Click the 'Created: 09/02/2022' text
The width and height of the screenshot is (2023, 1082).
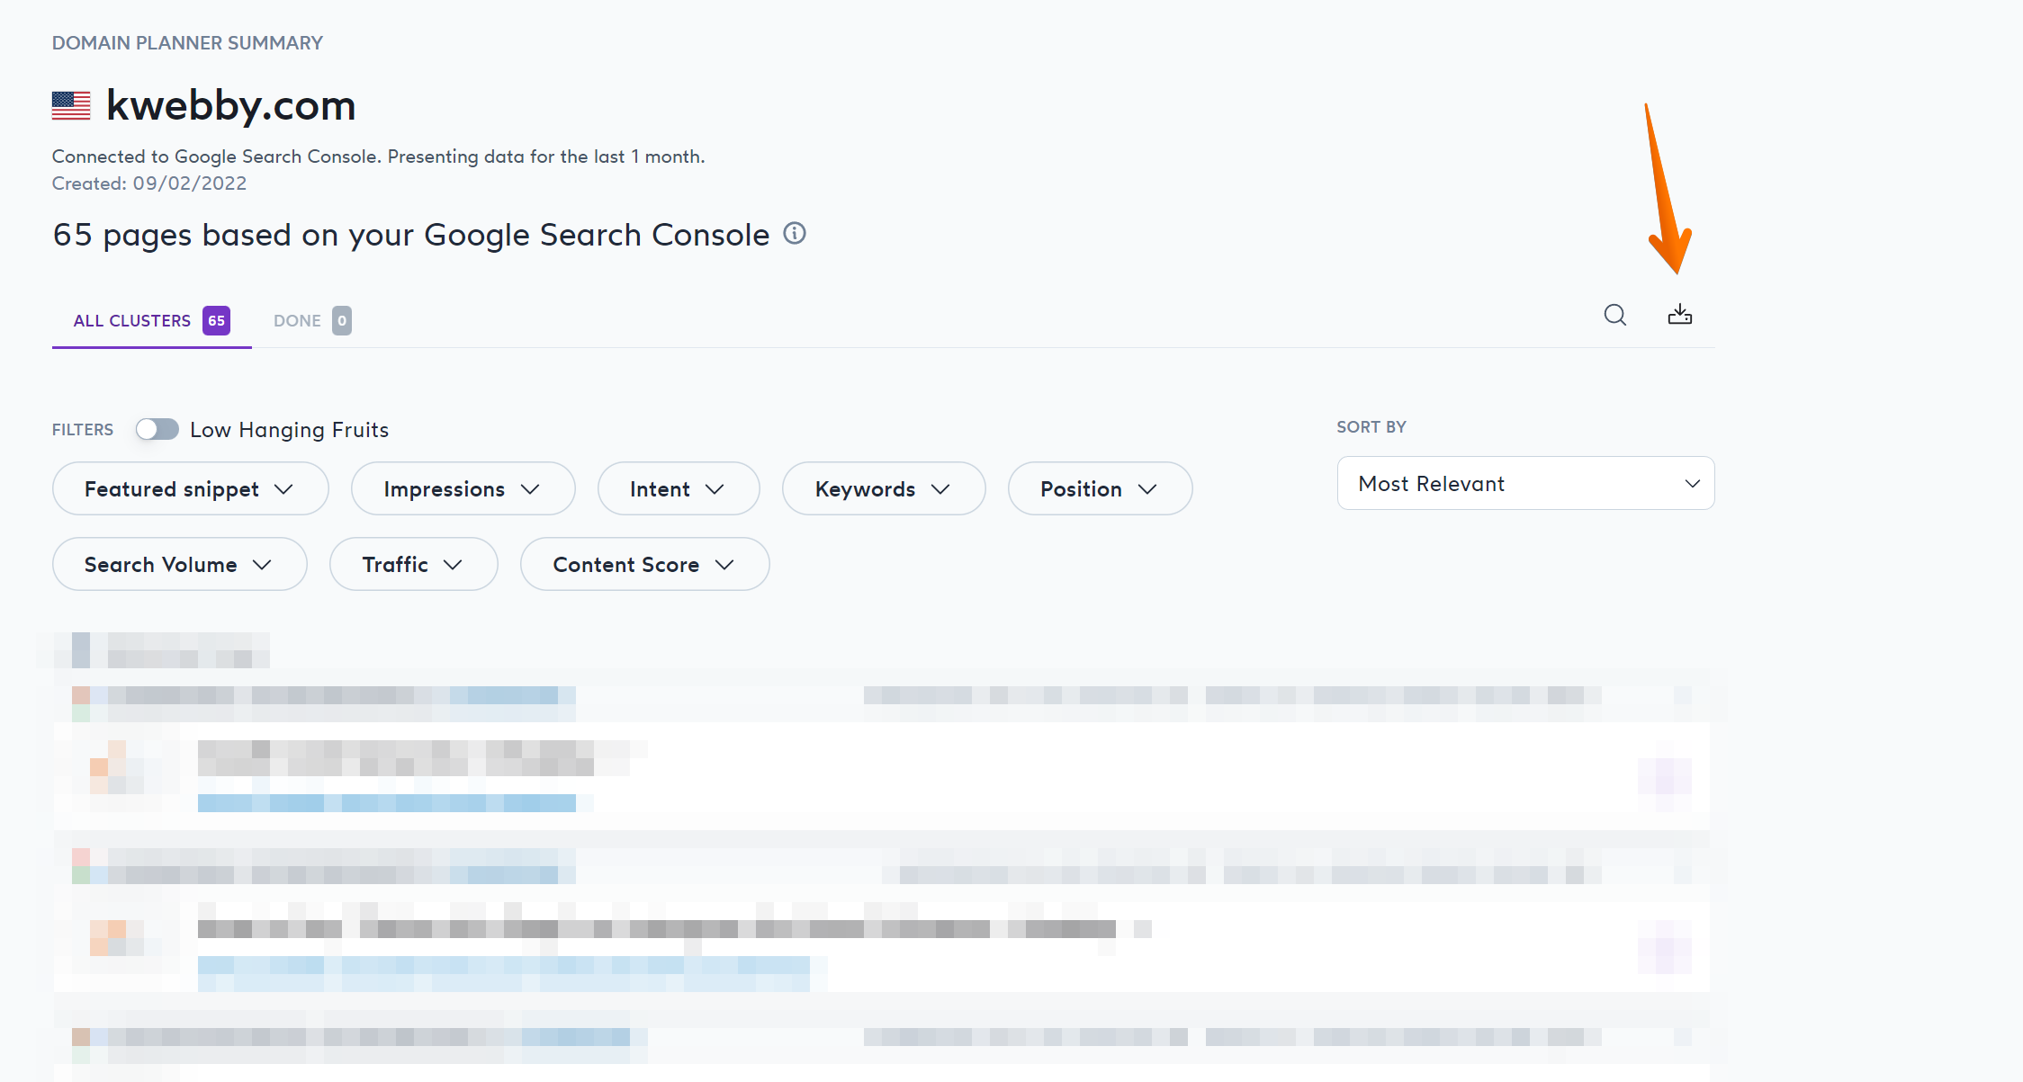pos(149,183)
